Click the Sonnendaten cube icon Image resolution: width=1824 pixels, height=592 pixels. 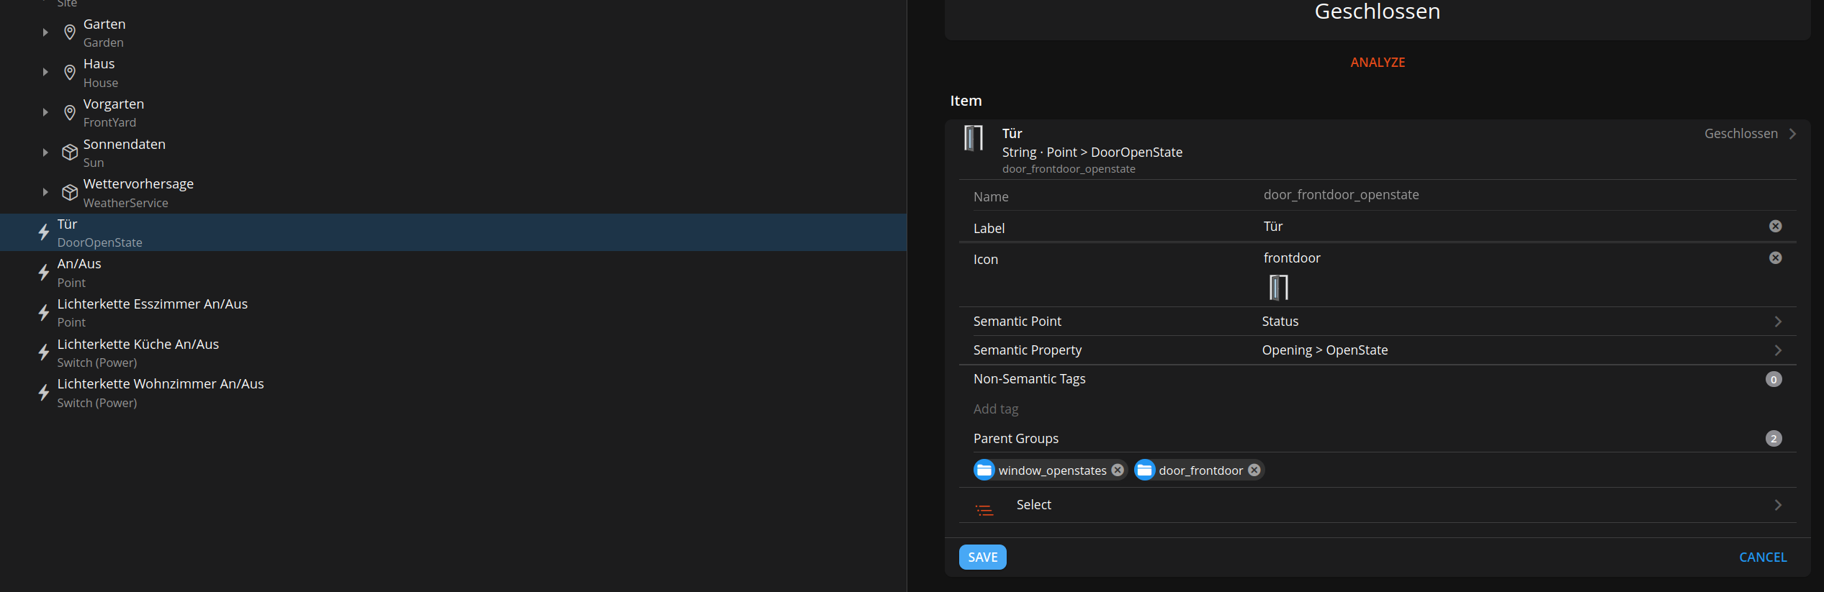click(x=70, y=152)
